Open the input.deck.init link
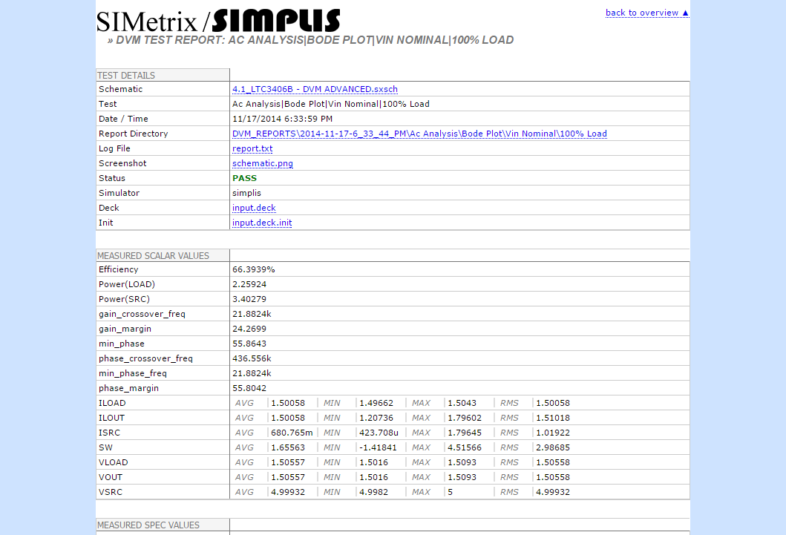The width and height of the screenshot is (786, 535). (262, 223)
